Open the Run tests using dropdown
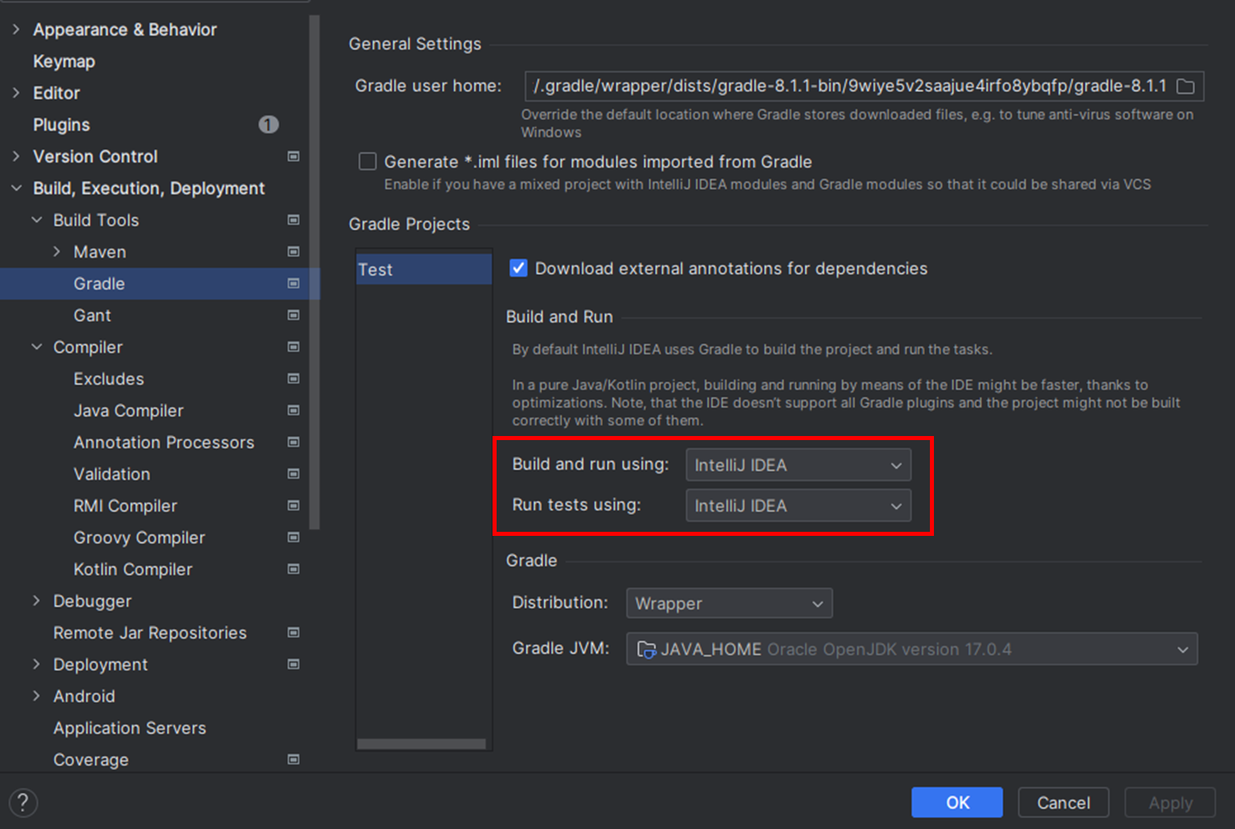 click(x=798, y=506)
